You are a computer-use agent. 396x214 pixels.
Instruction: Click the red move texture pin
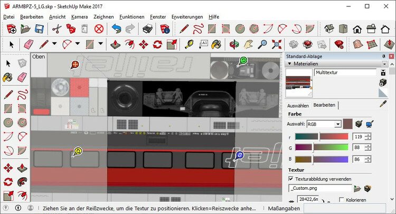pyautogui.click(x=75, y=64)
